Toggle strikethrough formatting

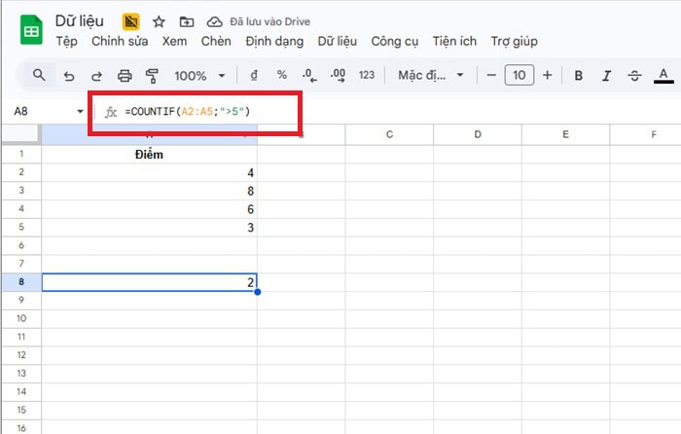tap(635, 75)
